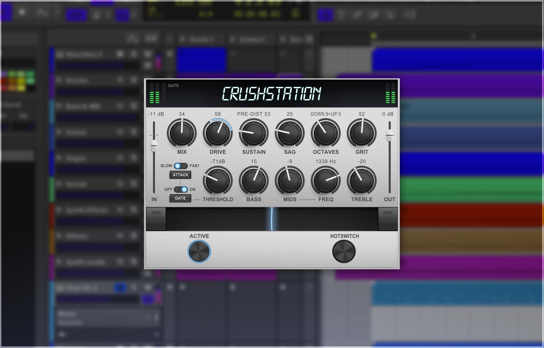Click the MIX knob
This screenshot has height=348, width=544.
point(182,133)
